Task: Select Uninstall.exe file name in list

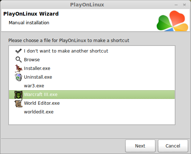Action: [x=38, y=77]
